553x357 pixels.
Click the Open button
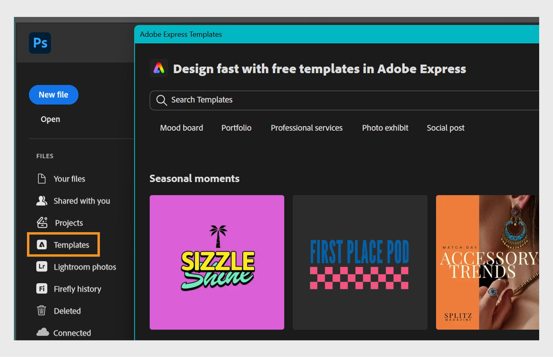pyautogui.click(x=50, y=119)
